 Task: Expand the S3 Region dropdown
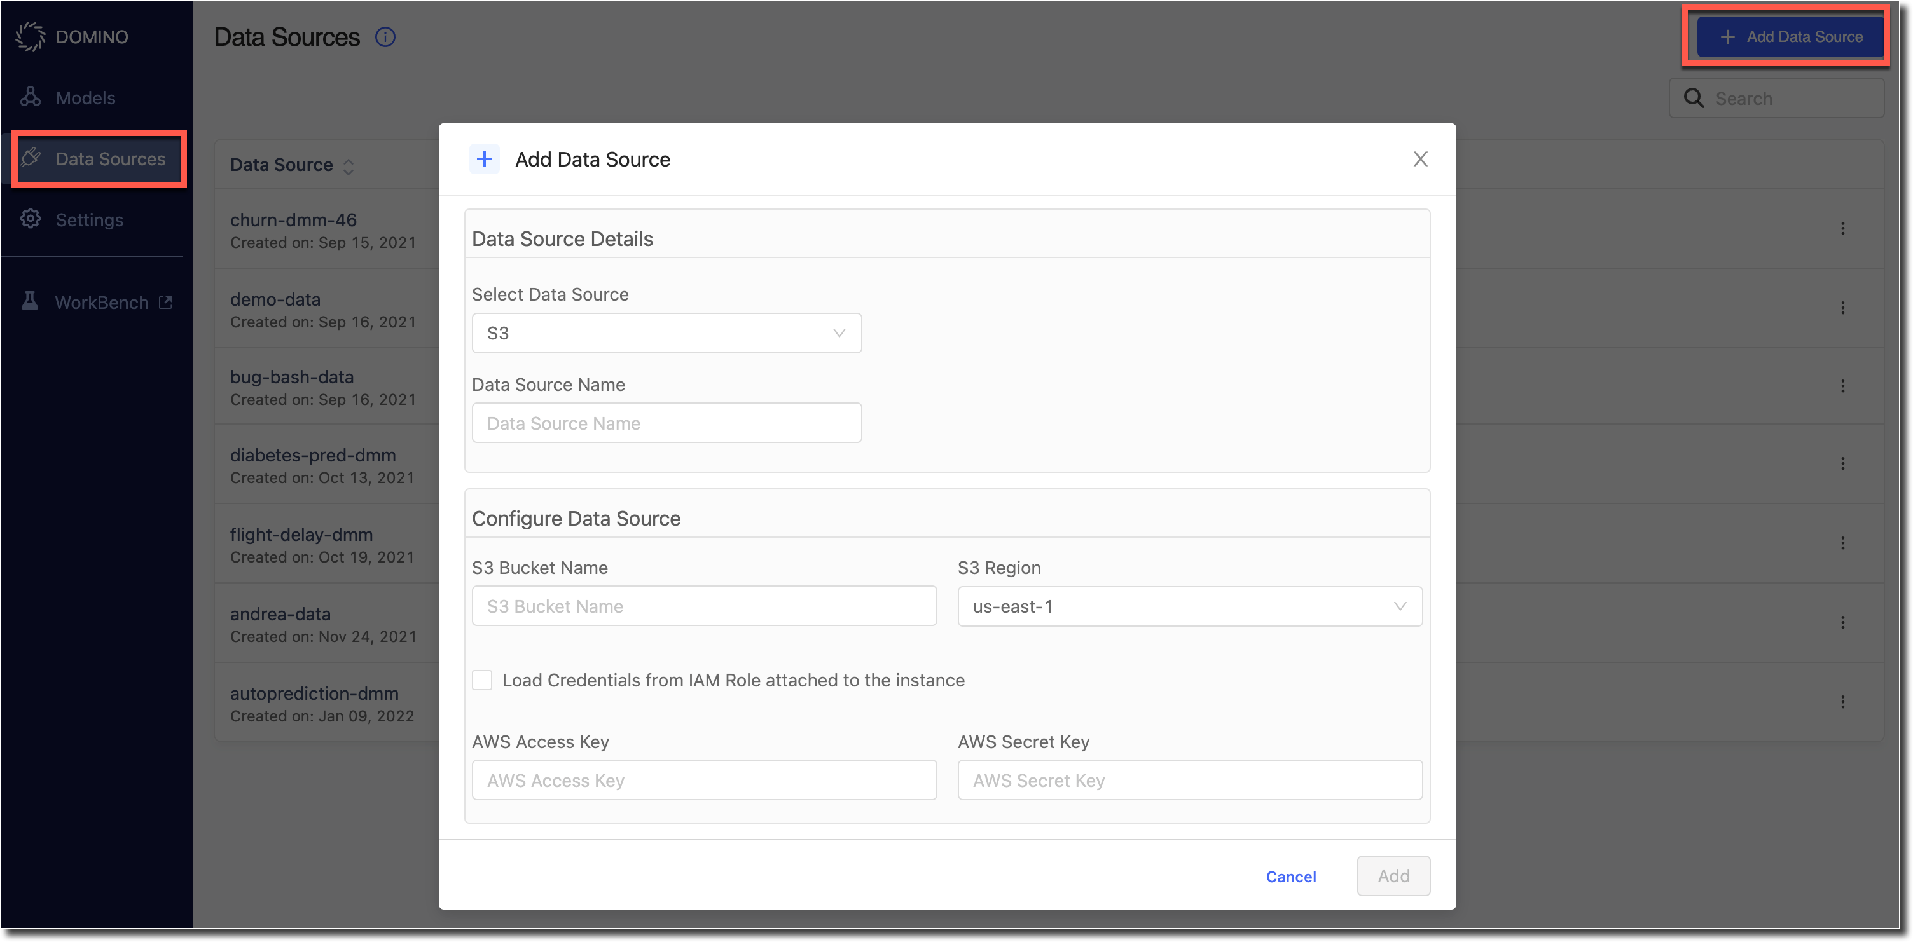coord(1190,606)
